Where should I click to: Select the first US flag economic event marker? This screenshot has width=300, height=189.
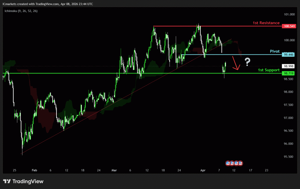228,163
